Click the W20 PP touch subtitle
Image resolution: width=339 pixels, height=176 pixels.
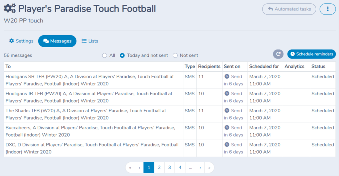point(24,21)
